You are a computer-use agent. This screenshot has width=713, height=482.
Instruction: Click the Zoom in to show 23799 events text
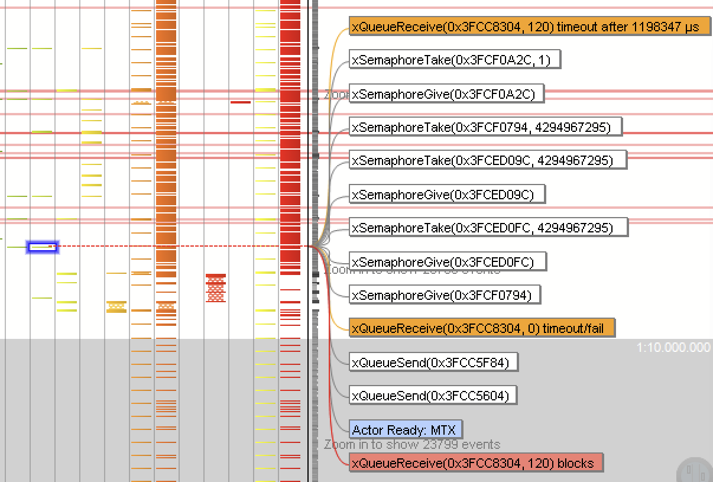click(412, 444)
